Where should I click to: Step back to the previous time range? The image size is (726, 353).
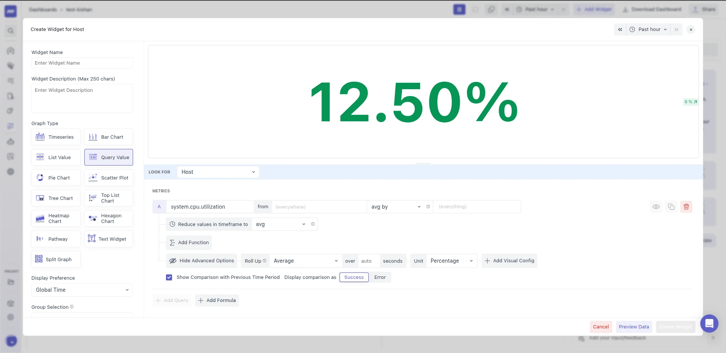pyautogui.click(x=620, y=29)
